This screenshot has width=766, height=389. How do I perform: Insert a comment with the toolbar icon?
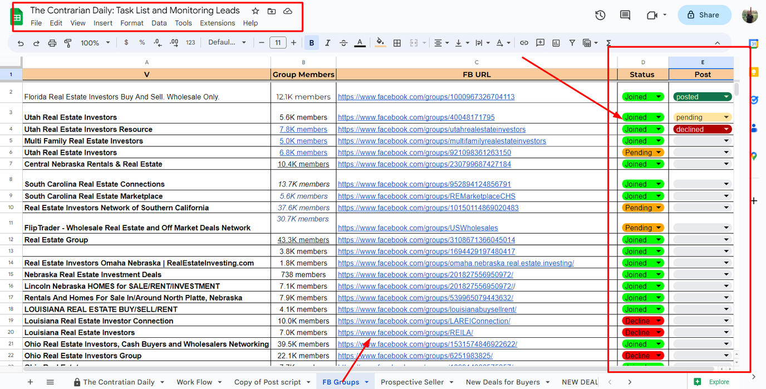(x=540, y=43)
